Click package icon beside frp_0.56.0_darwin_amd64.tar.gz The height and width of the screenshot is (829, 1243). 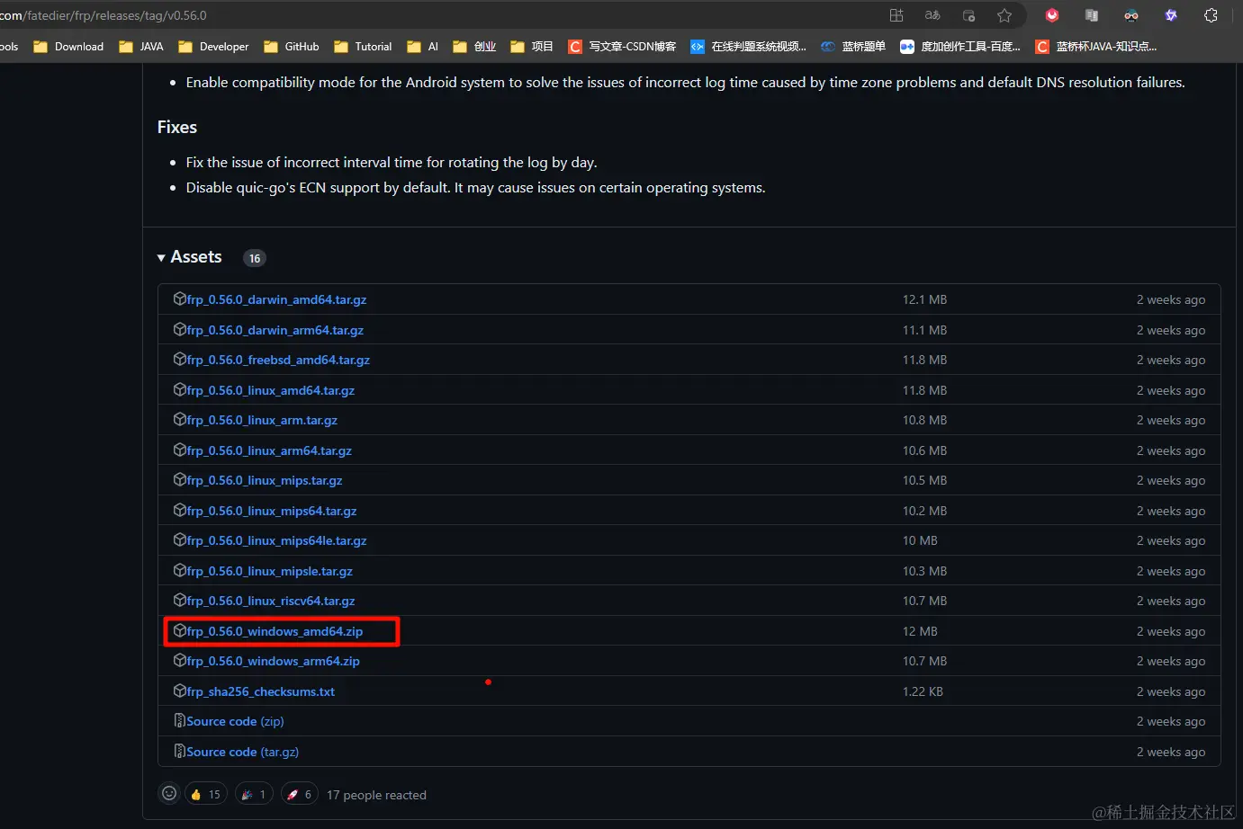[x=180, y=299]
